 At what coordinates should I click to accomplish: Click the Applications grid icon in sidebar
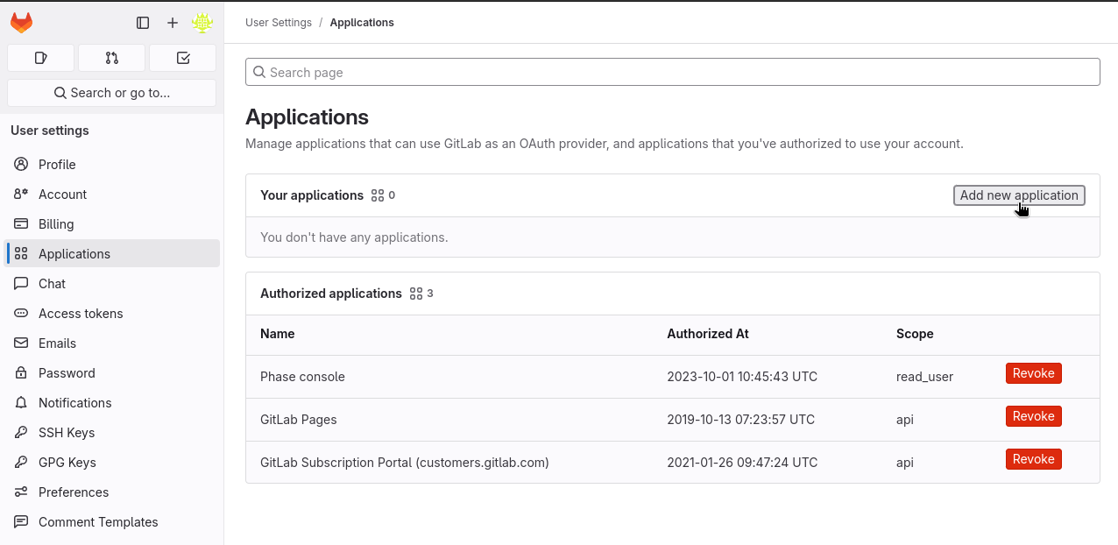pos(21,254)
